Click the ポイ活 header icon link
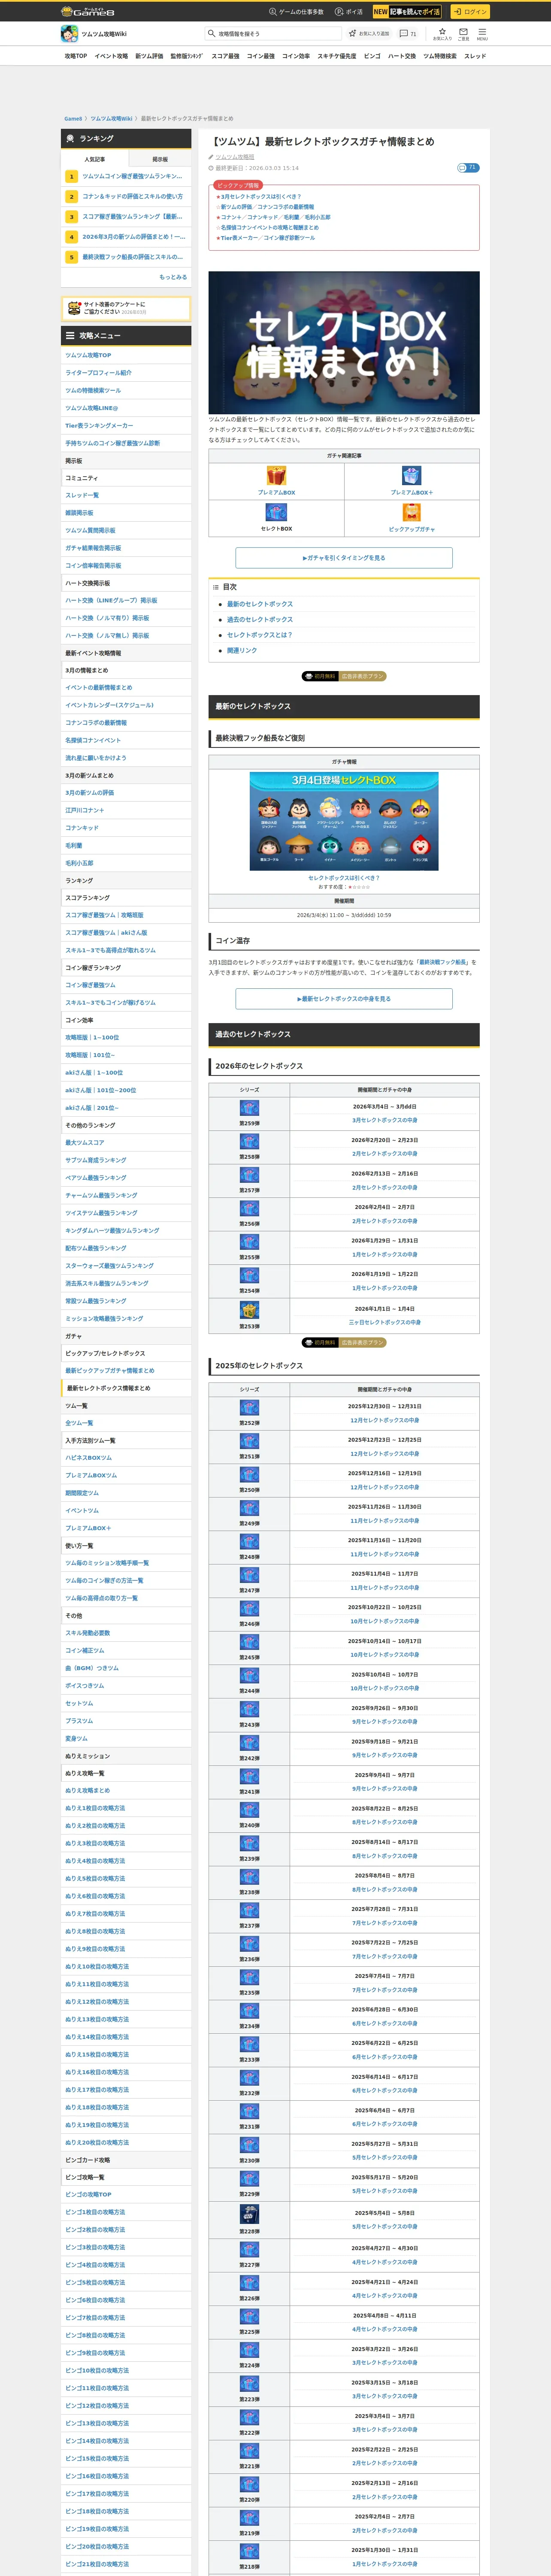Image resolution: width=551 pixels, height=2576 pixels. click(349, 12)
